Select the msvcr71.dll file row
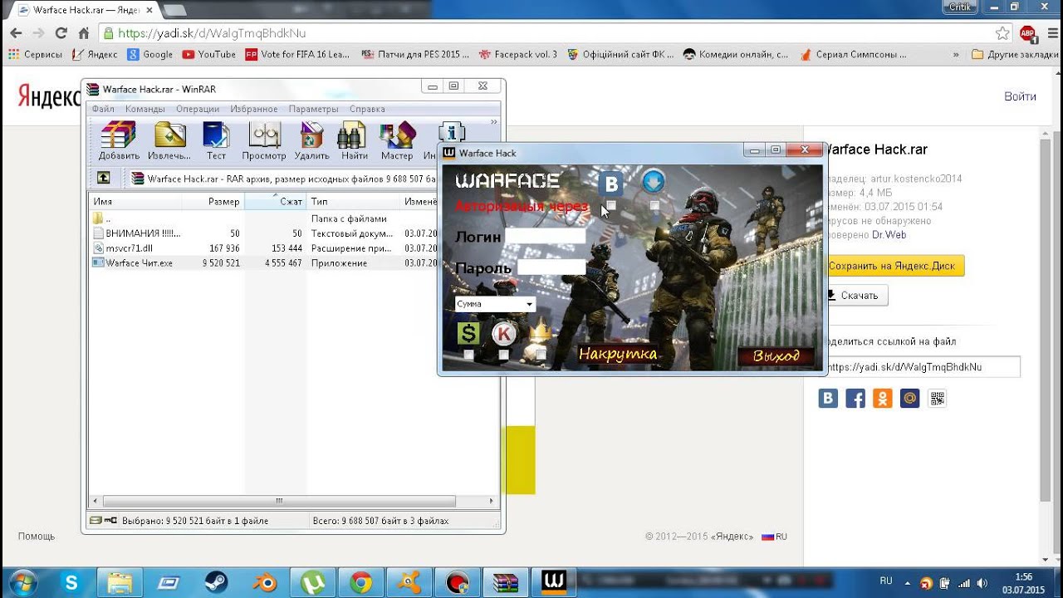This screenshot has height=598, width=1063. click(262, 248)
